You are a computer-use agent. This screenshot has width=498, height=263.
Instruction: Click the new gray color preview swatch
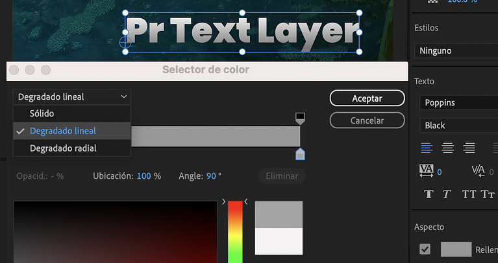coord(279,214)
